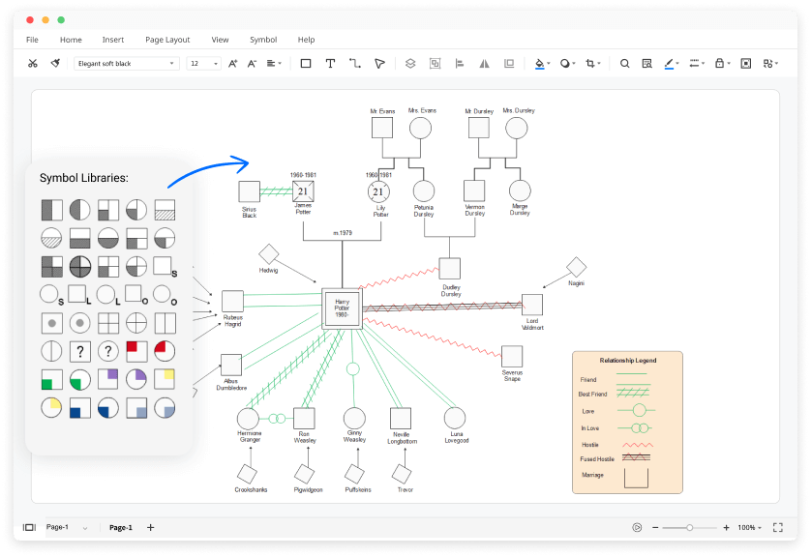811x557 pixels.
Task: Open the Page Layout tab
Action: click(x=167, y=40)
